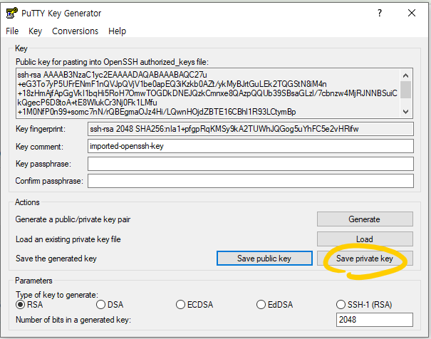Click the 'Actions' group label
The height and width of the screenshot is (339, 431).
(27, 202)
